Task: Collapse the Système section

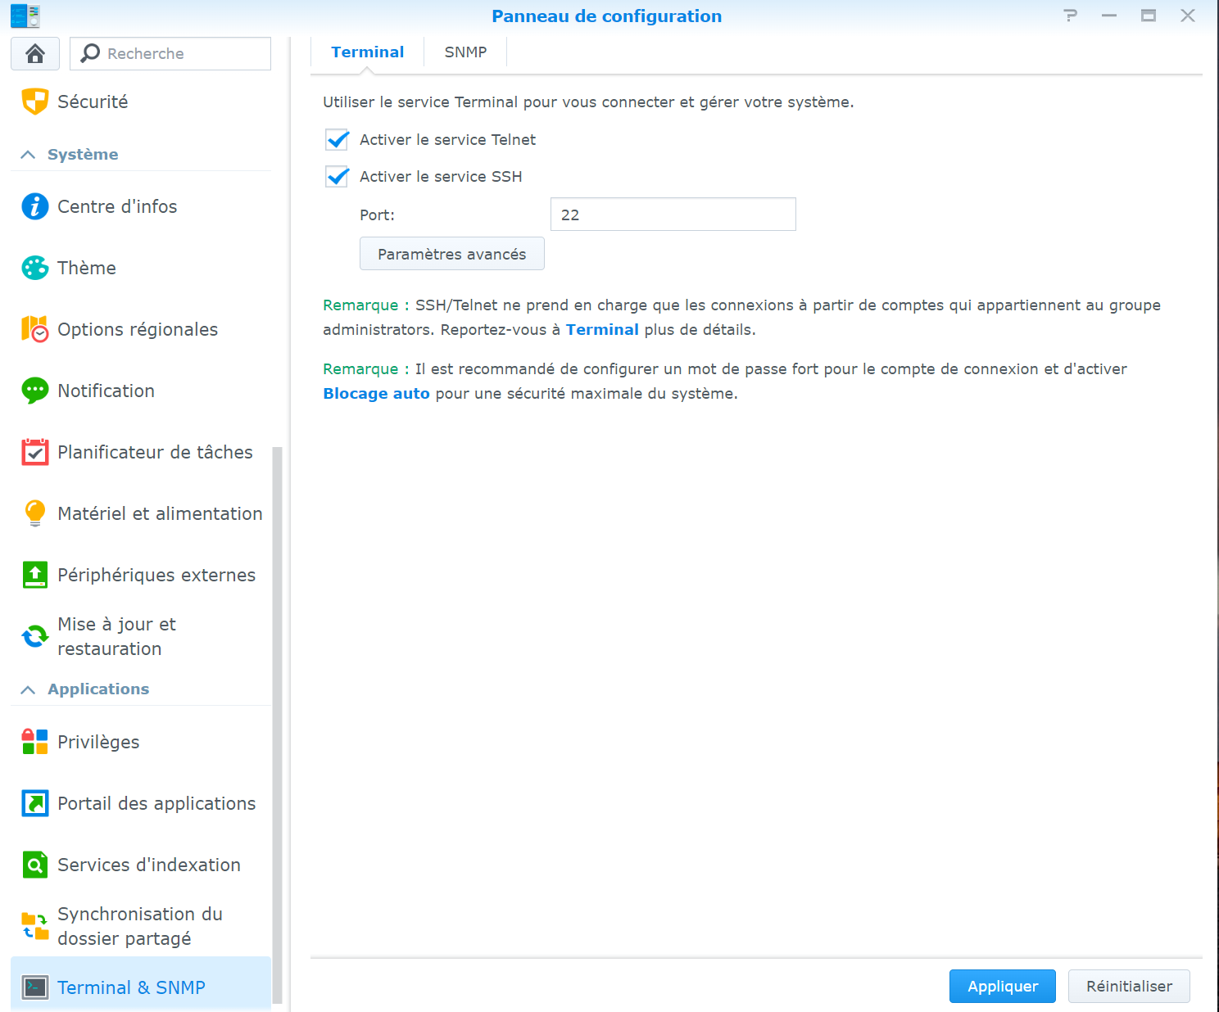Action: pos(28,155)
